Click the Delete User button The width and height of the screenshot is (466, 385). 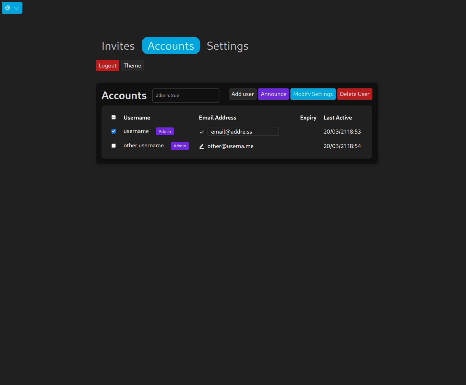click(x=355, y=94)
